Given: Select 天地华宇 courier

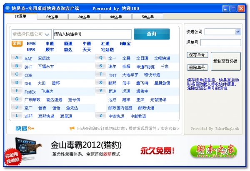Looking at the screenshot, I should 130,75.
